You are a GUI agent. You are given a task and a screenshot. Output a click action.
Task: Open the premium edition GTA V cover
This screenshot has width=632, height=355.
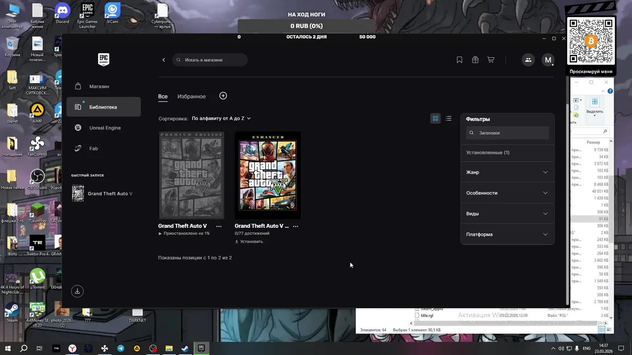tap(191, 175)
